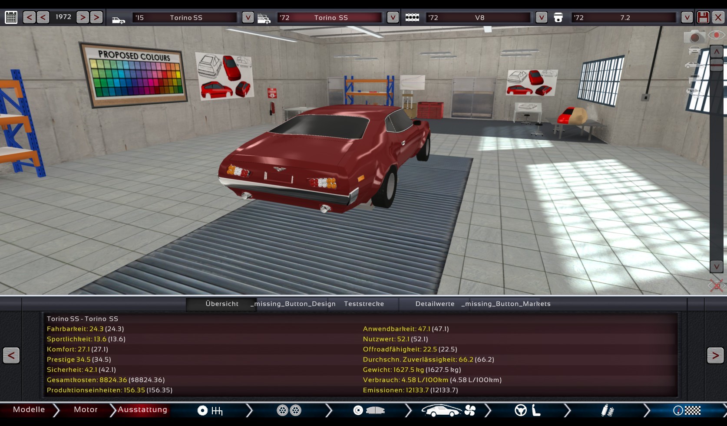Switch to the Teststrecke tab
The width and height of the screenshot is (727, 426).
pyautogui.click(x=364, y=304)
